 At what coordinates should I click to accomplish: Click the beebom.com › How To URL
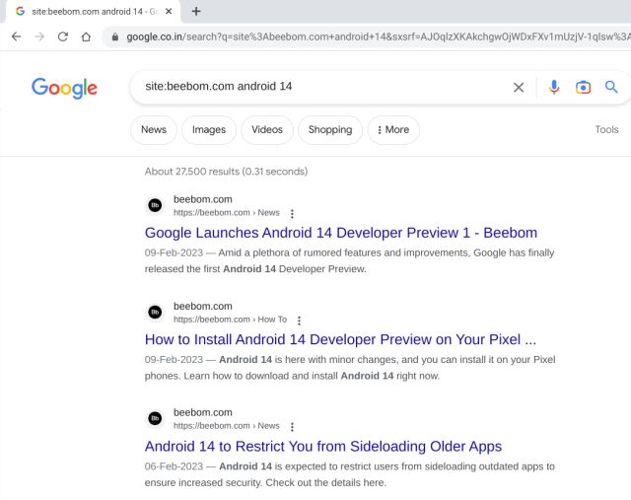(x=230, y=320)
